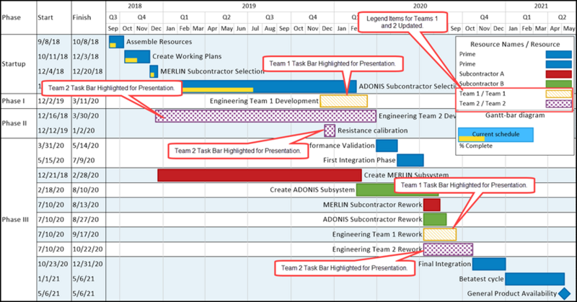Select the ADONIS Subcontractor Rework green bar
577x302 pixels.
tap(435, 220)
